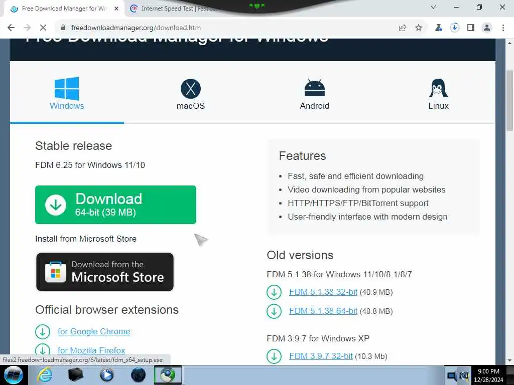The height and width of the screenshot is (385, 514).
Task: Click text FDM 6.25 for Windows 11/10
Action: pyautogui.click(x=90, y=165)
